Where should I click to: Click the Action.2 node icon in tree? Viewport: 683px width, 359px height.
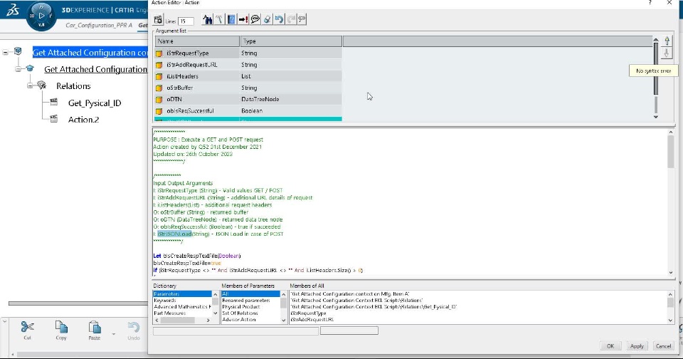click(x=53, y=119)
